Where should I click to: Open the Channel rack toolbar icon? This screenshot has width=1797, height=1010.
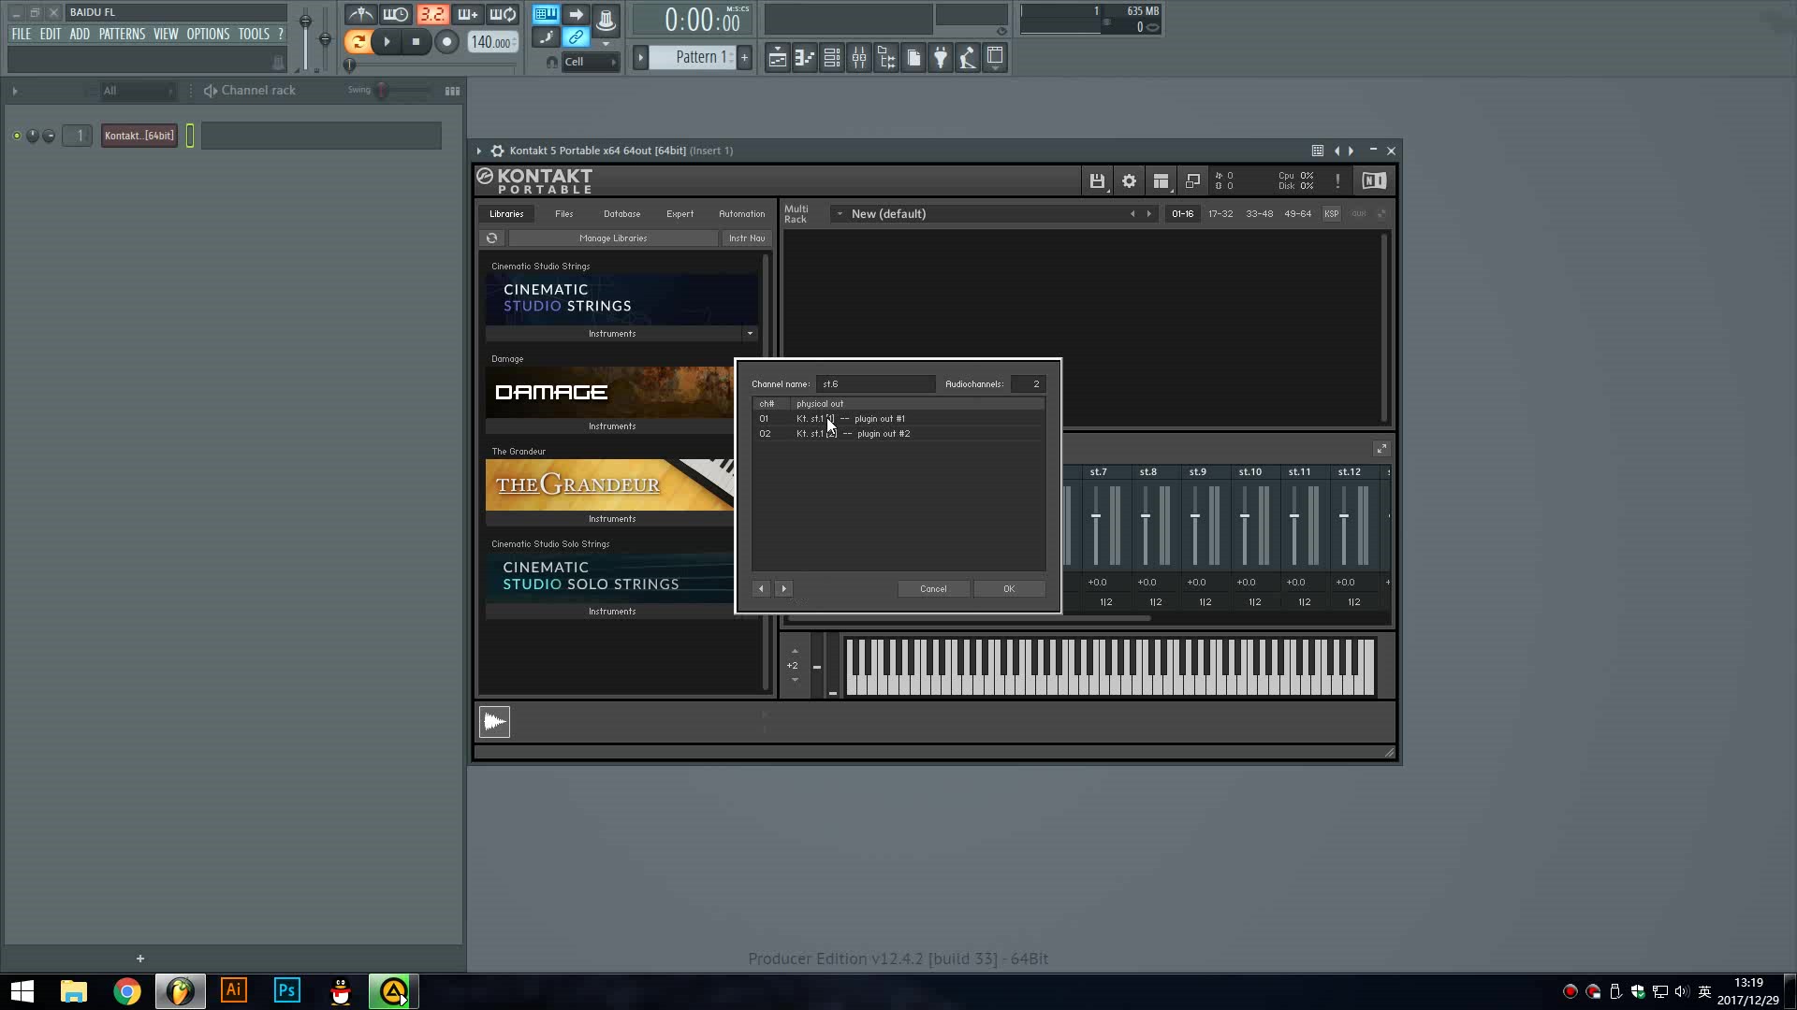click(831, 58)
